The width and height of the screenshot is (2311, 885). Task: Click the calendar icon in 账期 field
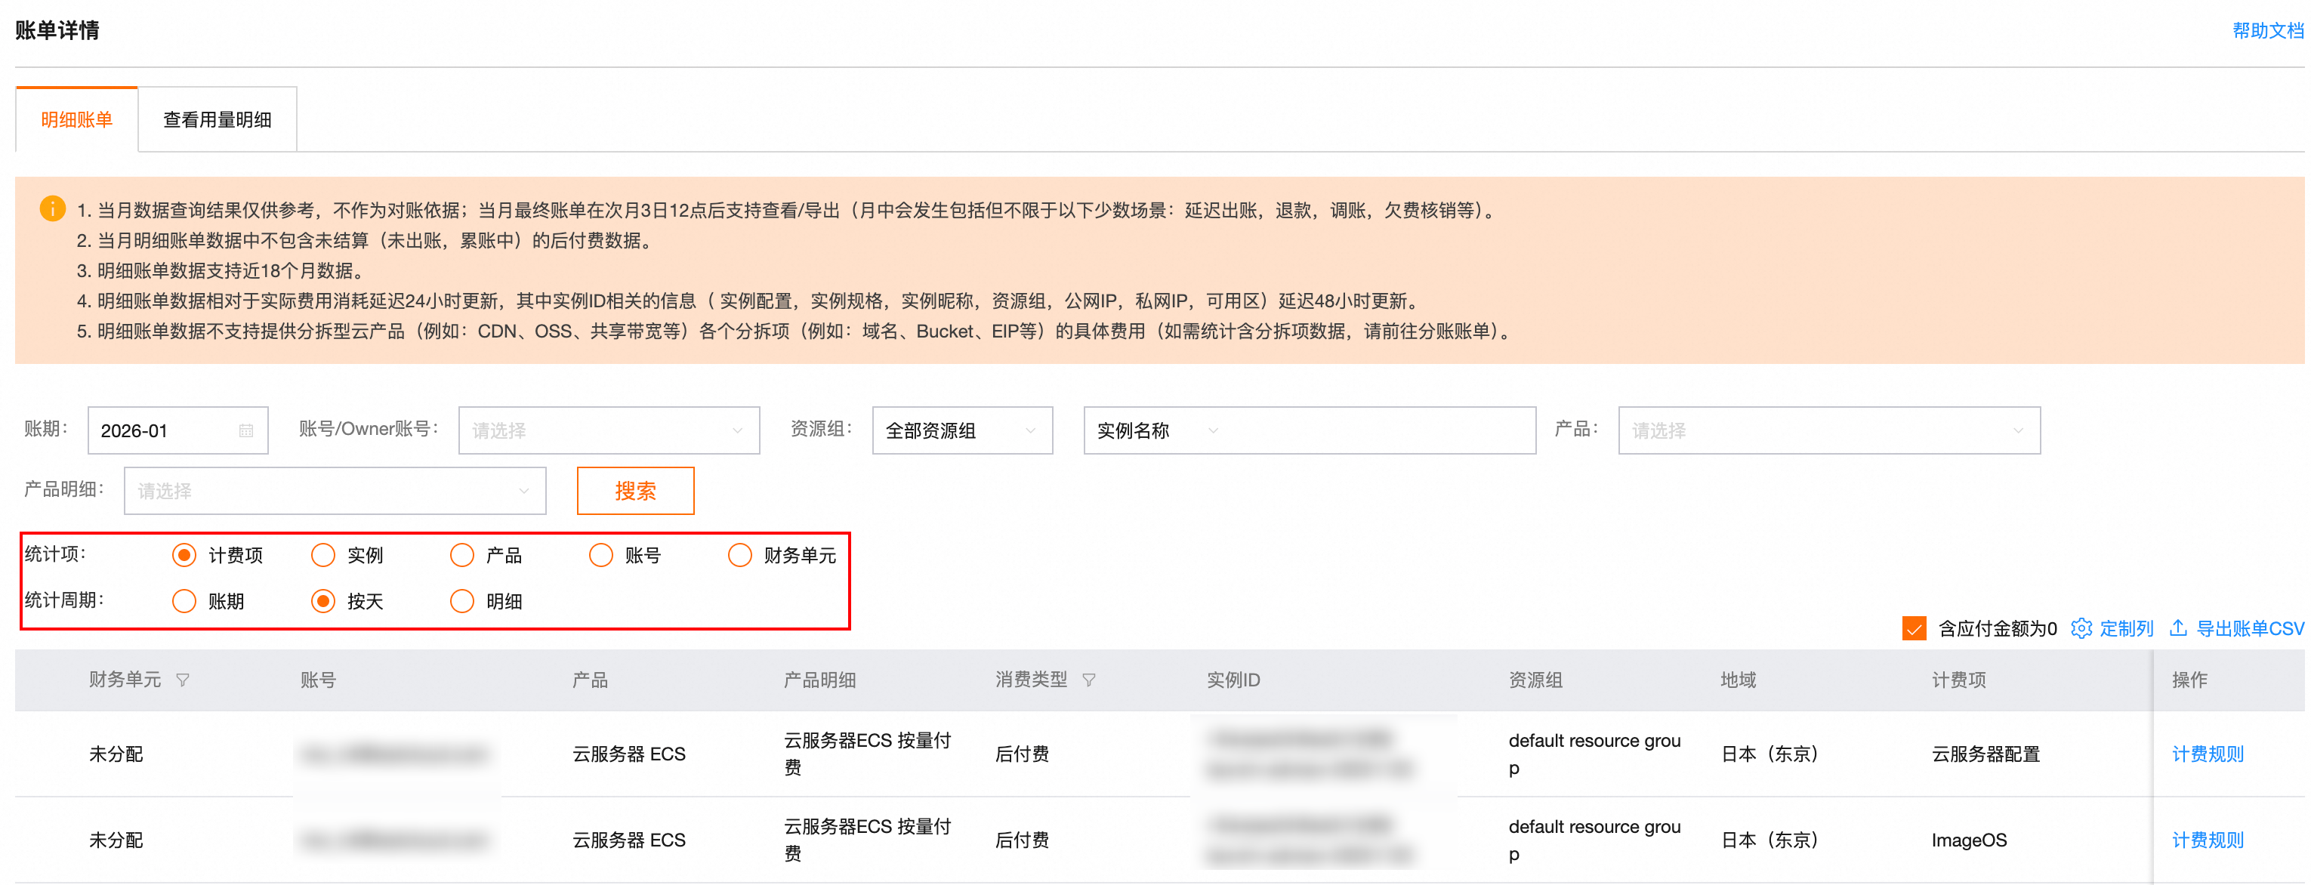(245, 431)
